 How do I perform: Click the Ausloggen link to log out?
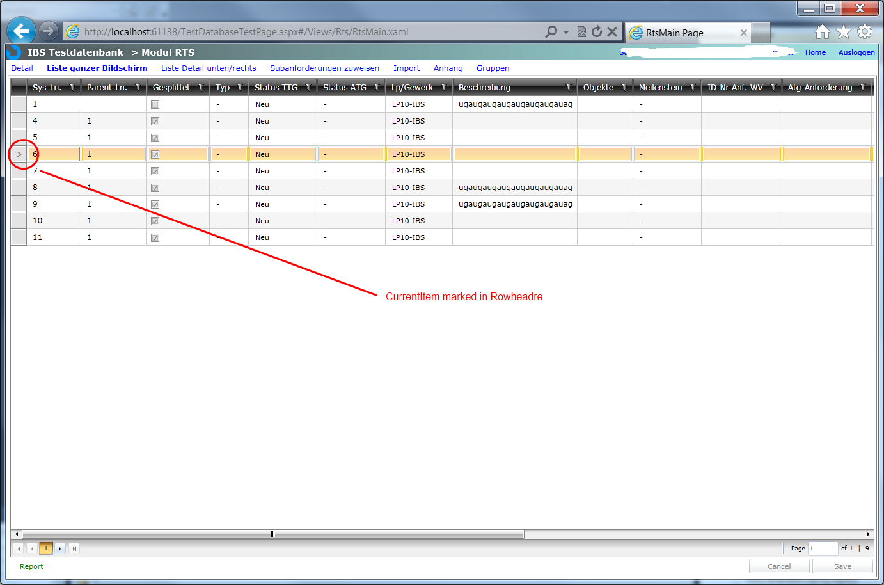coord(856,52)
